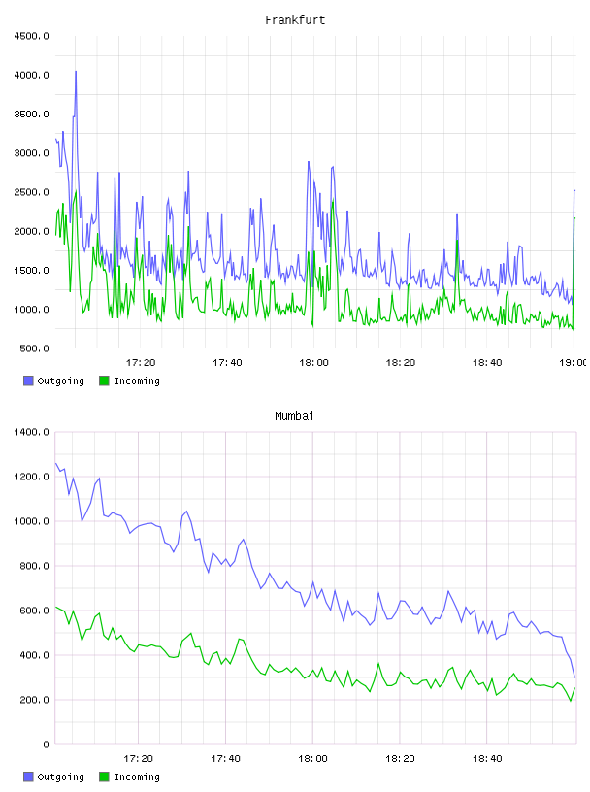Click the 17:40 time label in Mumbai
Image resolution: width=590 pixels, height=792 pixels.
click(x=226, y=759)
